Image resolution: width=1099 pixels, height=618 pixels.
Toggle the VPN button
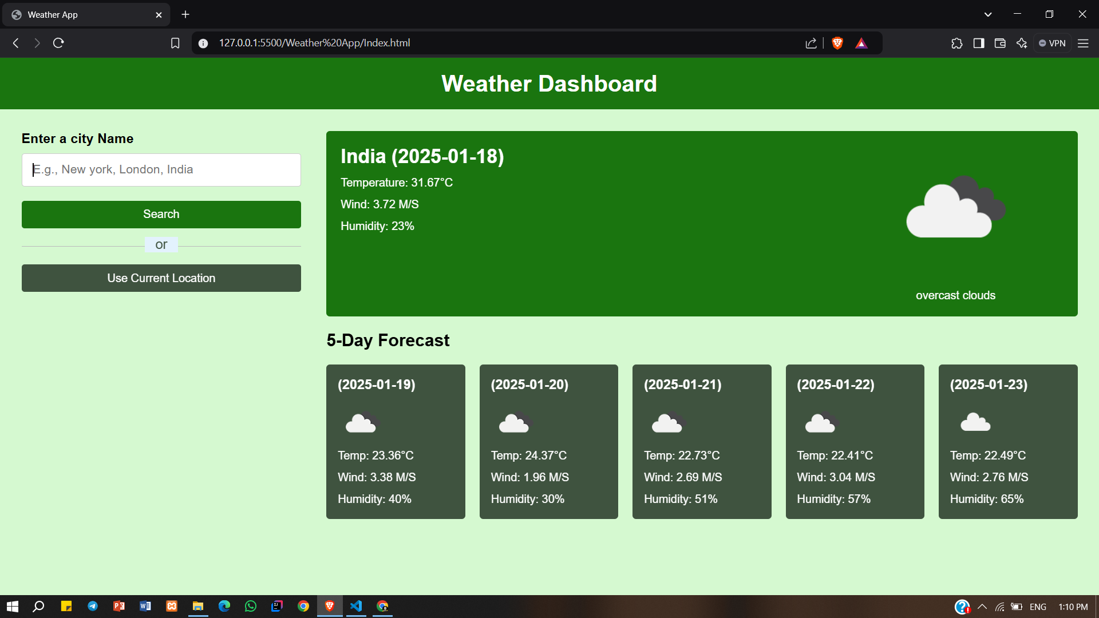[x=1052, y=43]
